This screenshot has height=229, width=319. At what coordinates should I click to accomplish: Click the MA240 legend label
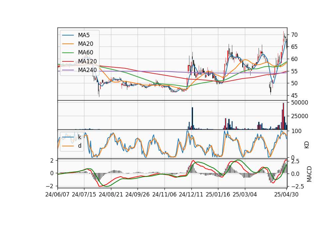pyautogui.click(x=87, y=70)
